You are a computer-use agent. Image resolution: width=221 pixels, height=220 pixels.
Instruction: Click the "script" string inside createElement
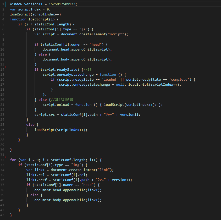[x=116, y=34]
